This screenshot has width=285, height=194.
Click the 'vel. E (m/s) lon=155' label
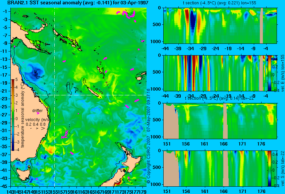[282, 73]
